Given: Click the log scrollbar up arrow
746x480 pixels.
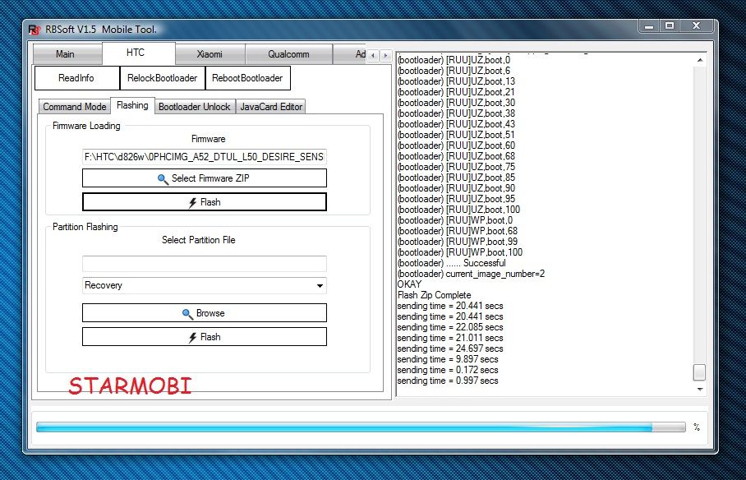Looking at the screenshot, I should [699, 60].
